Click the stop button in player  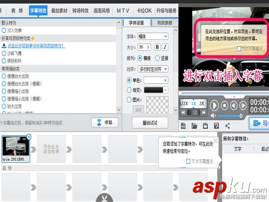(x=225, y=105)
